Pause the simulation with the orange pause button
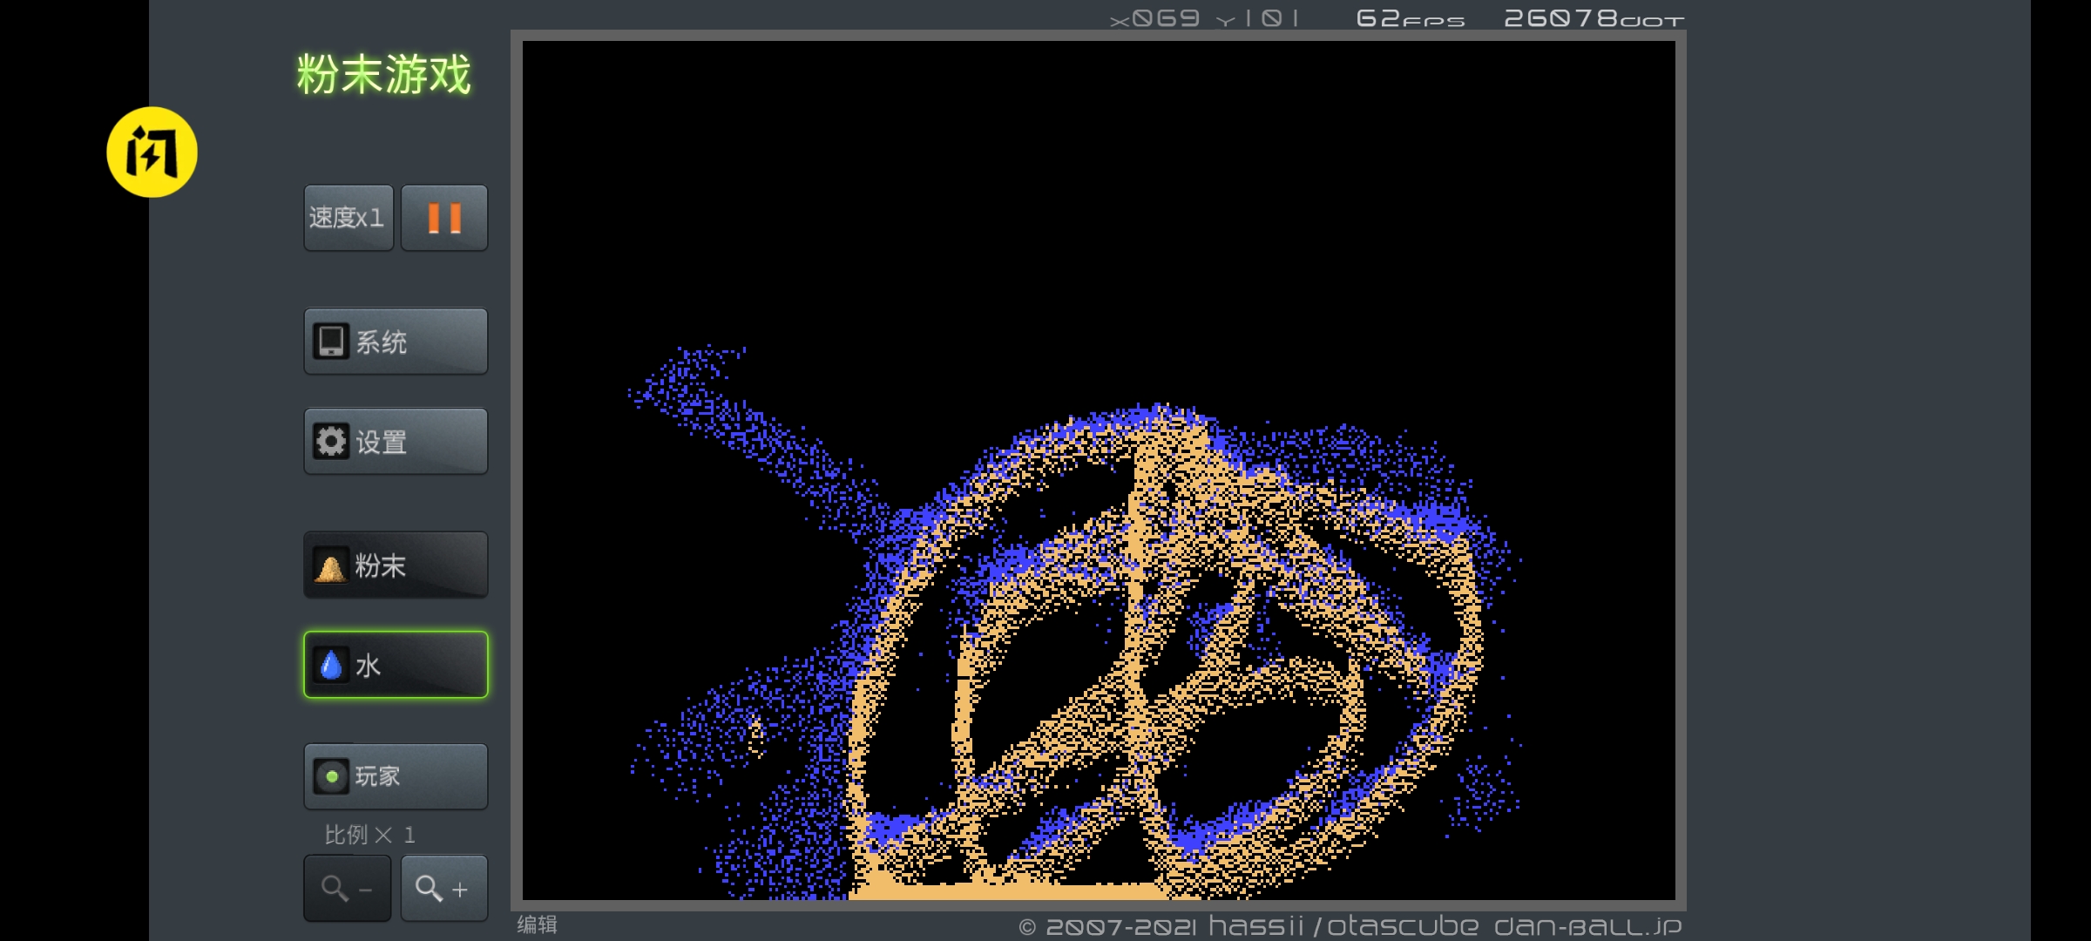The height and width of the screenshot is (941, 2091). [x=444, y=218]
